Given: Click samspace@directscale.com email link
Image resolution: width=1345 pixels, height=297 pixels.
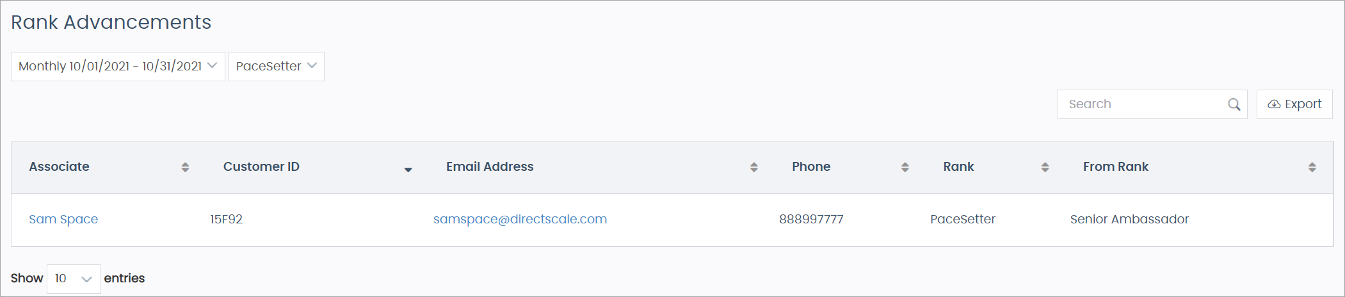Looking at the screenshot, I should pos(520,219).
